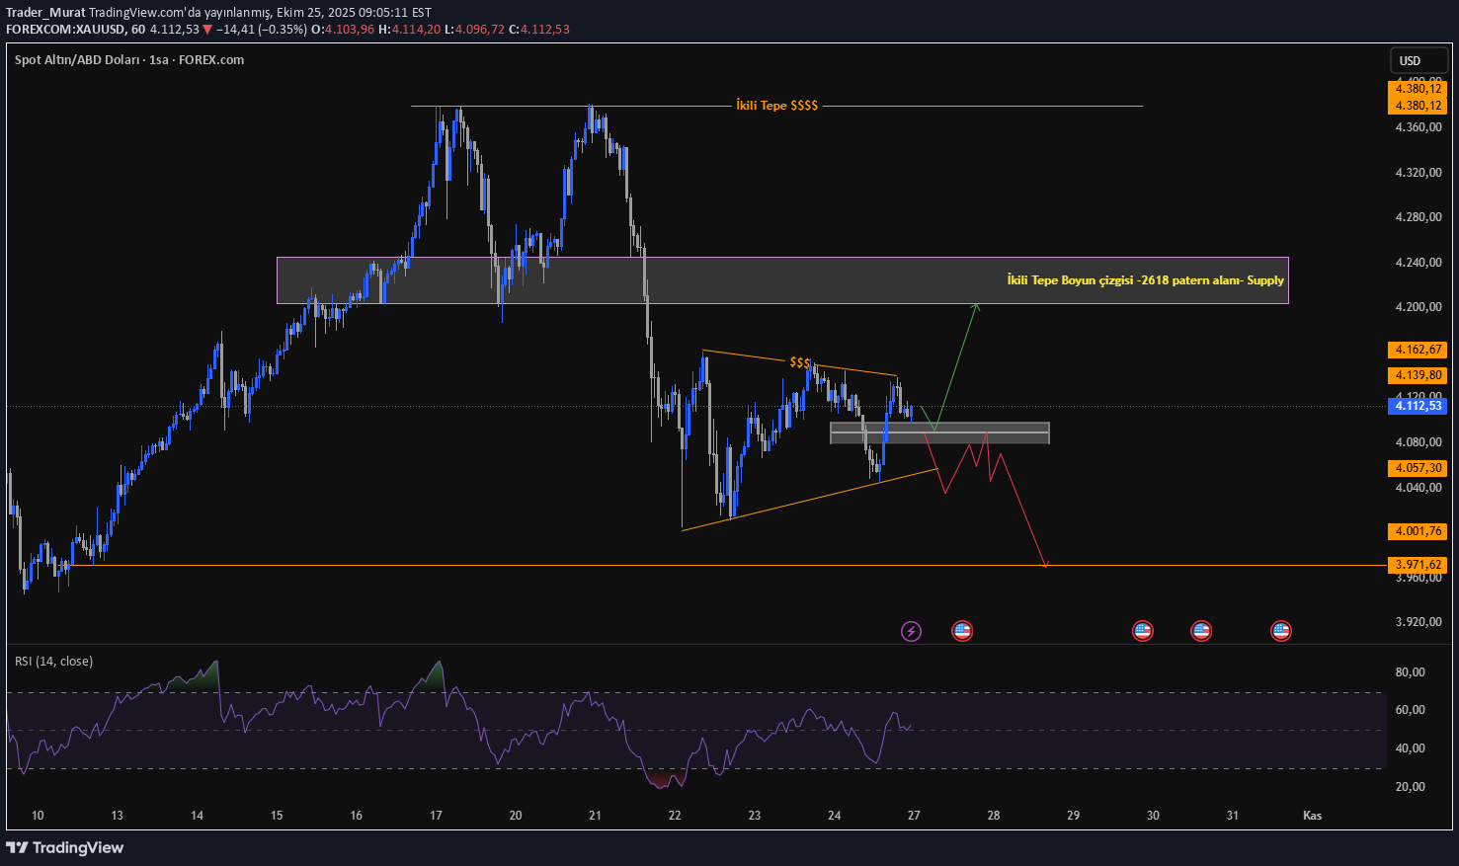
Task: Select the Kas month label on the timeline
Action: tap(1312, 816)
